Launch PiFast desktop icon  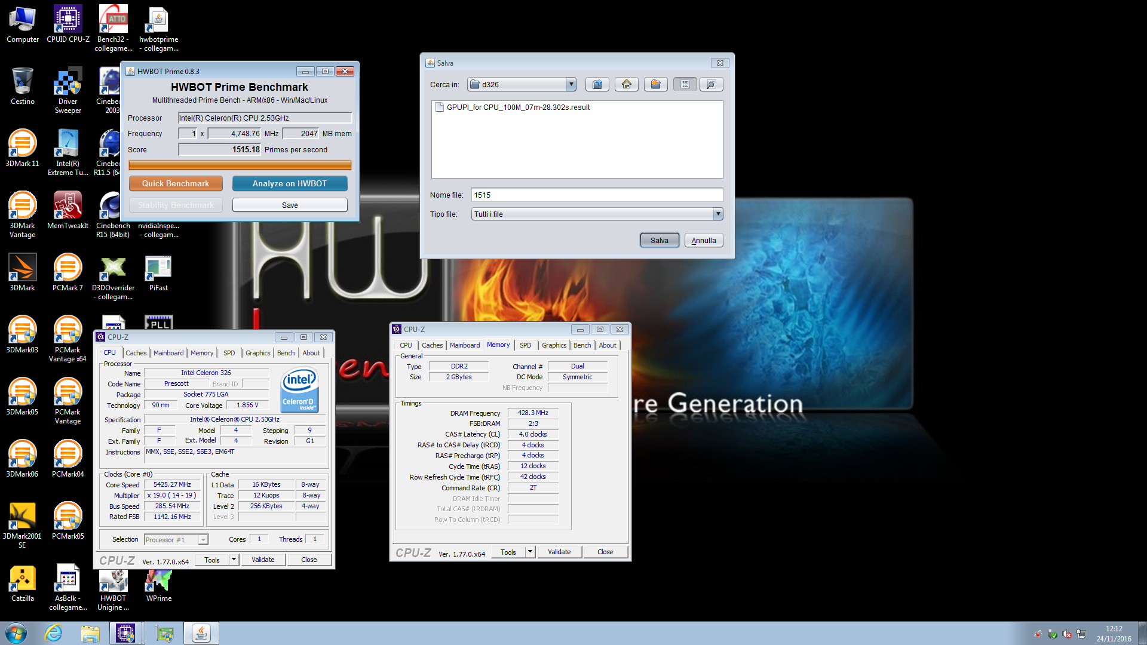[158, 272]
